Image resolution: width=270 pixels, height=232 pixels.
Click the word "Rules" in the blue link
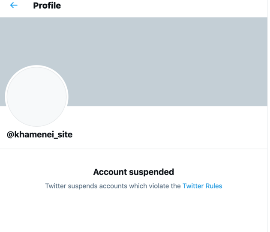(213, 186)
